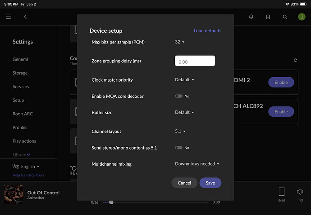Enable MQA core decoder toggle
The width and height of the screenshot is (311, 215).
pos(179,96)
